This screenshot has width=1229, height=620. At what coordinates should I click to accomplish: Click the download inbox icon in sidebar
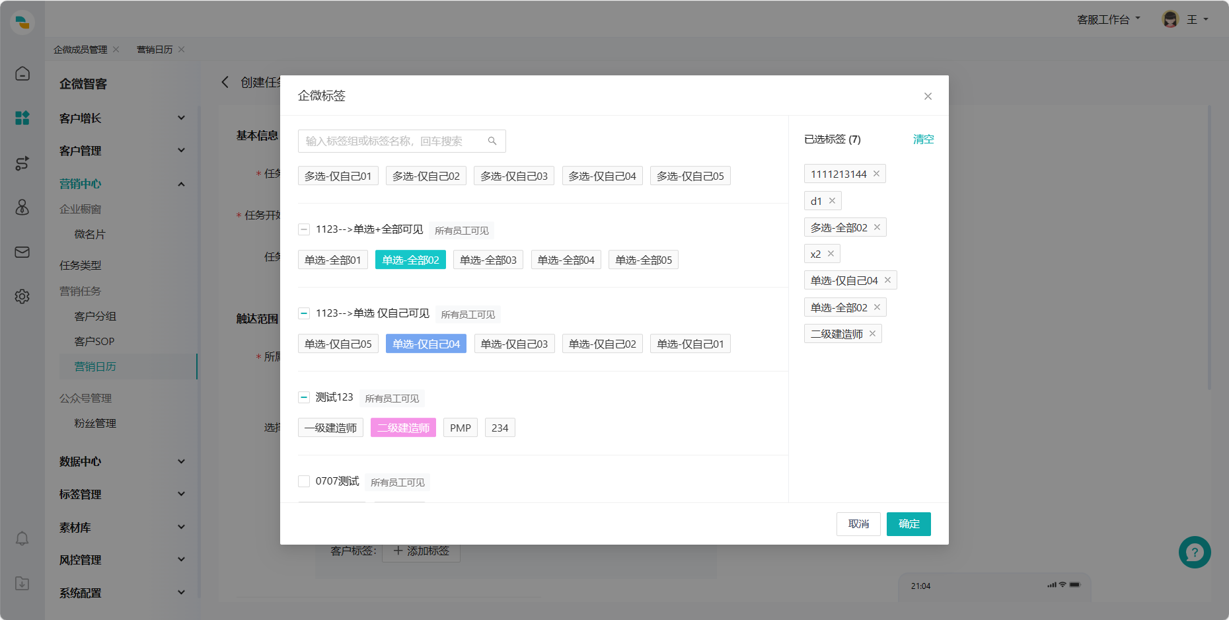[22, 583]
